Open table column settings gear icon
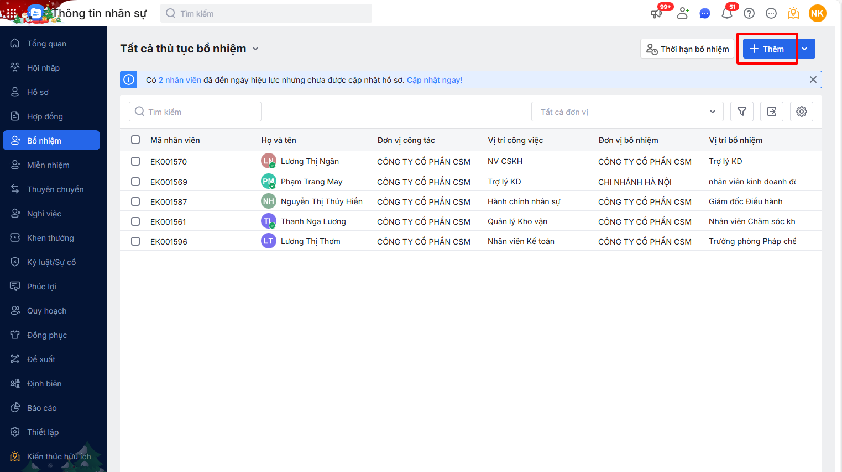Image resolution: width=842 pixels, height=472 pixels. [802, 112]
